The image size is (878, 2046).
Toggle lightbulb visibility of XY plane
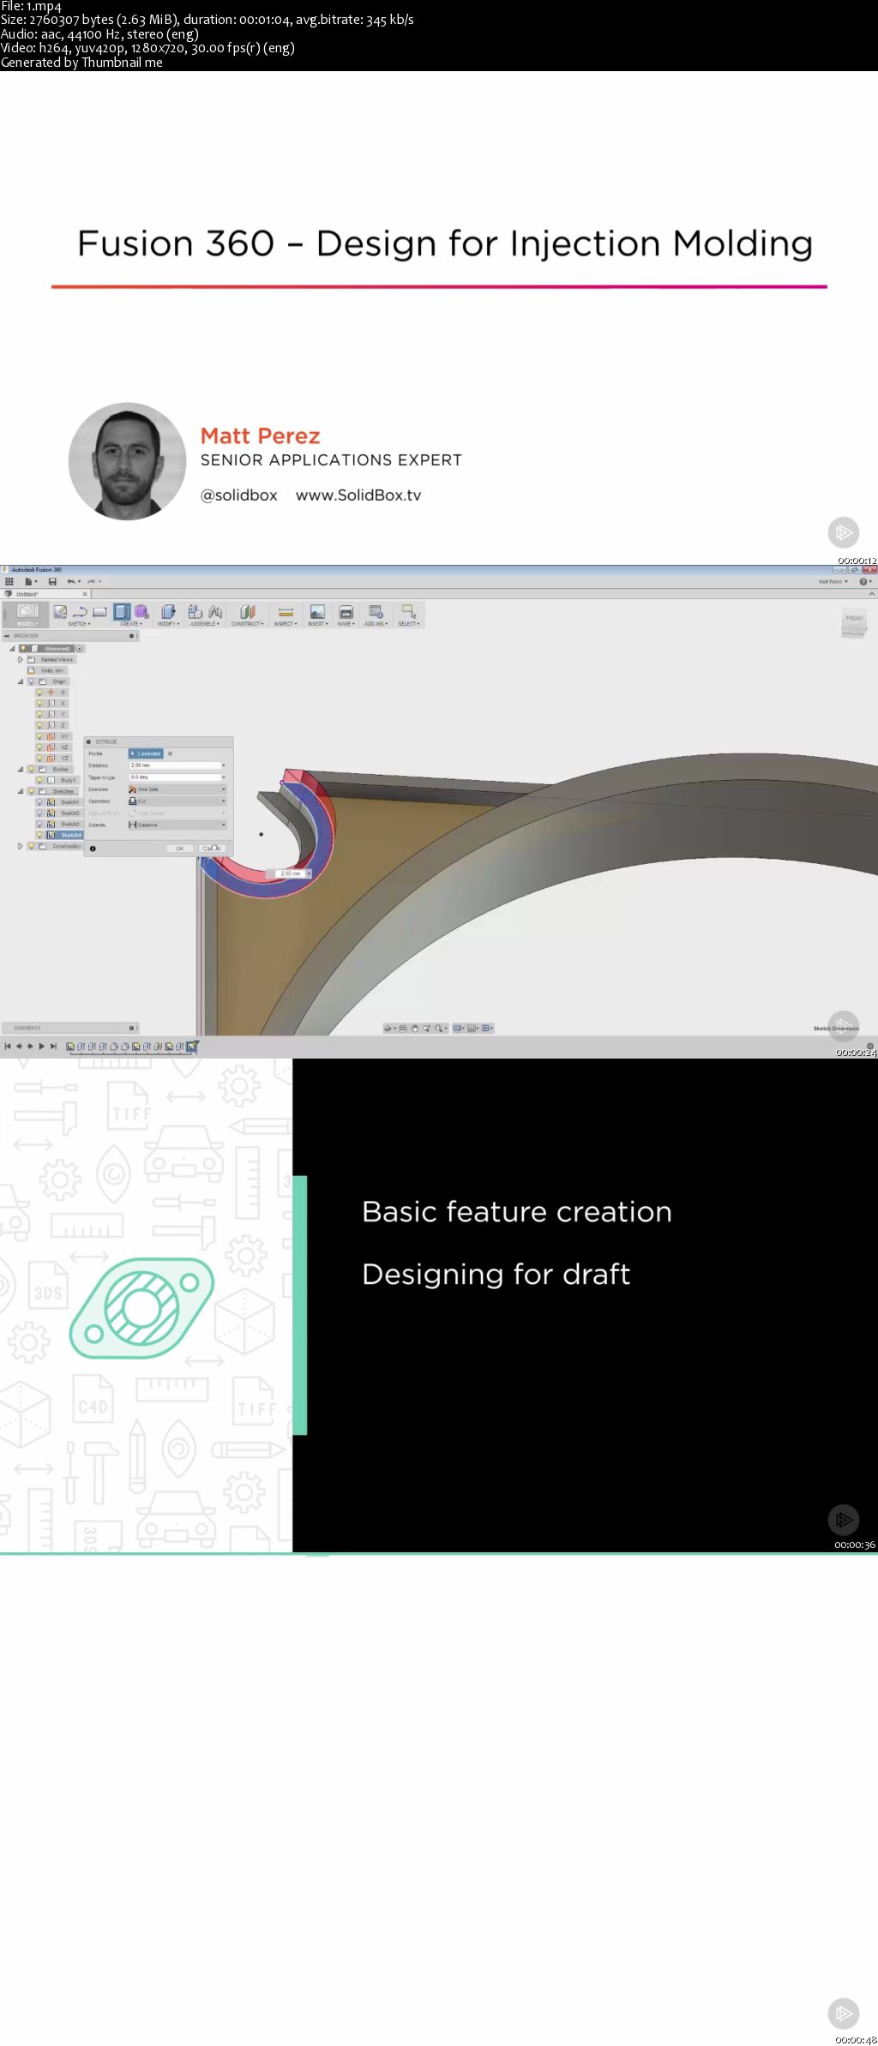[39, 736]
